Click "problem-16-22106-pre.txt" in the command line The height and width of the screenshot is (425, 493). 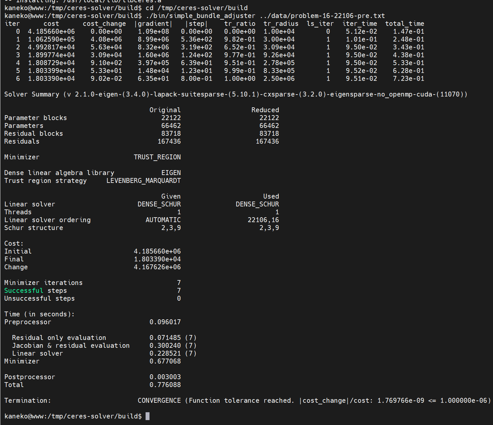(338, 16)
